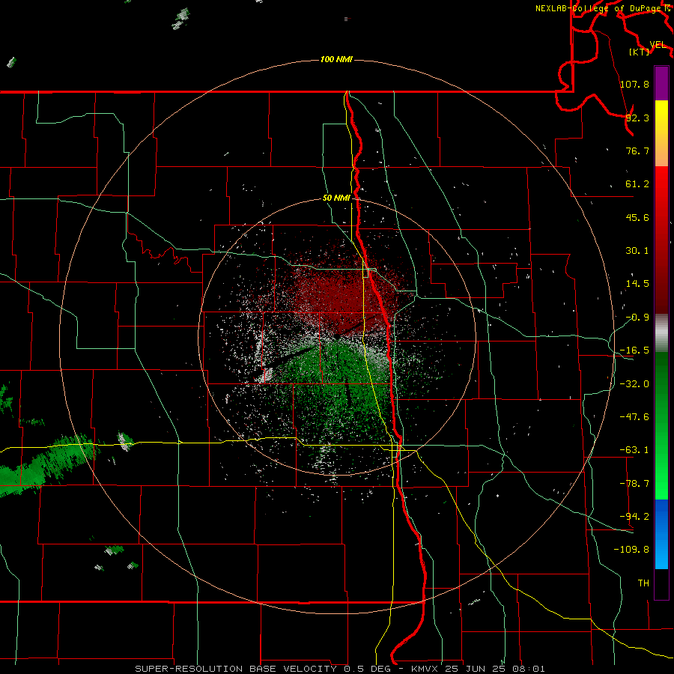This screenshot has height=674, width=674.
Task: Pick the 14.5 scale label
Action: 637,283
